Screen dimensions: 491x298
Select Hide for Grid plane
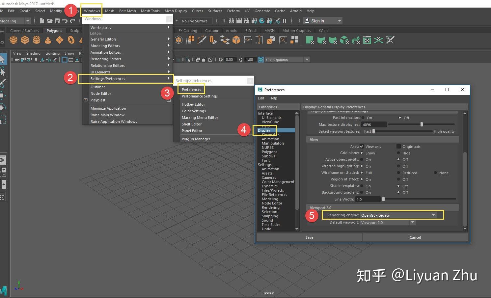point(398,153)
